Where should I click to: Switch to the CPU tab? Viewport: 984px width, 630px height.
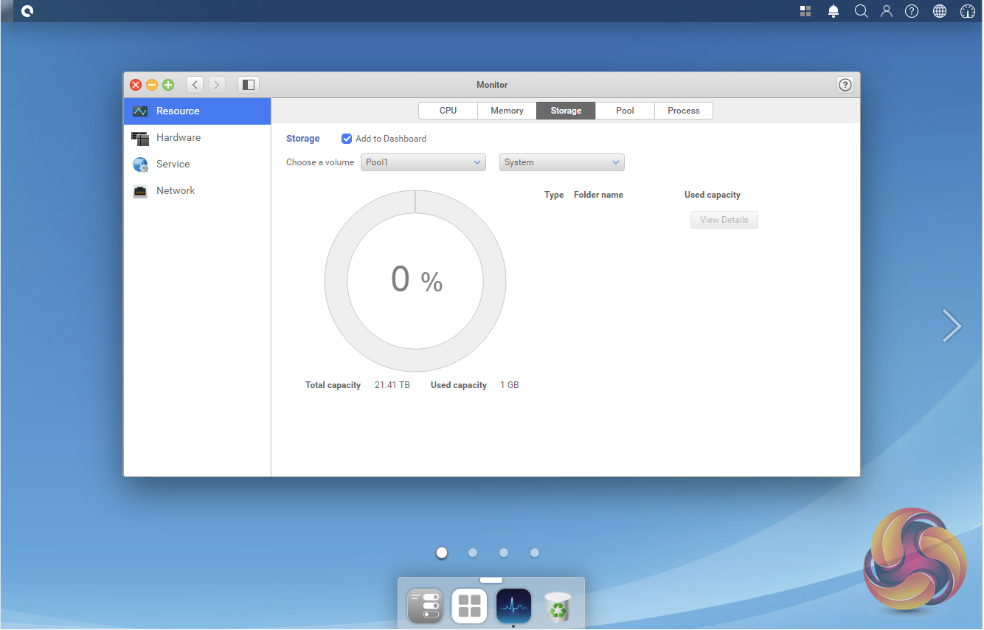[x=448, y=111]
